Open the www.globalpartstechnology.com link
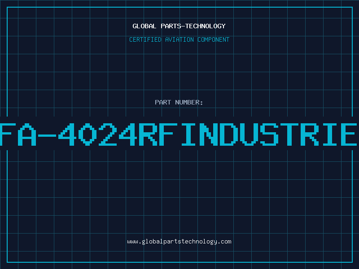Image resolution: width=359 pixels, height=269 pixels. click(179, 242)
